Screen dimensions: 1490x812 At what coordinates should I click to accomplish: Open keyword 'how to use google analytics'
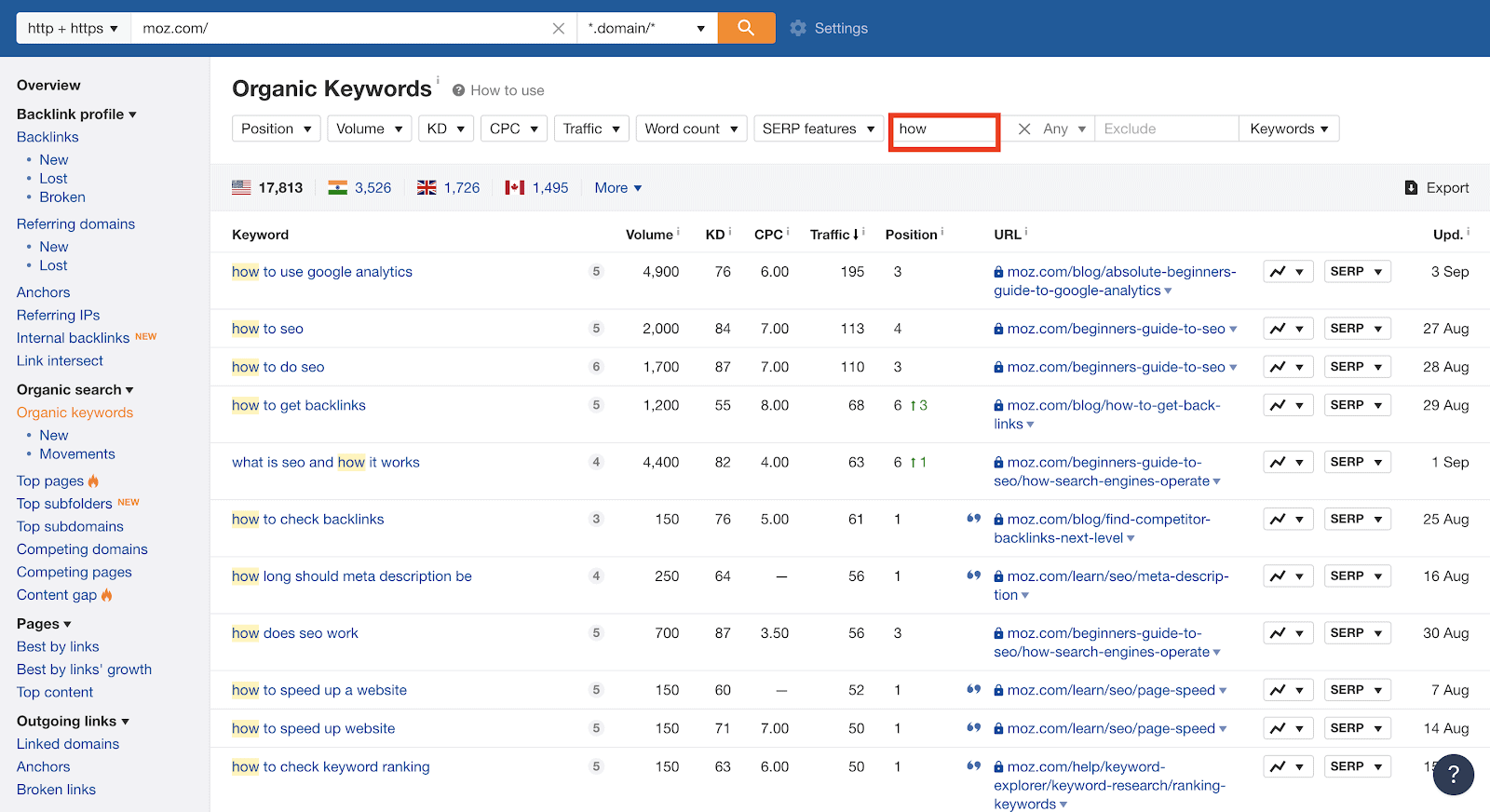pyautogui.click(x=322, y=272)
